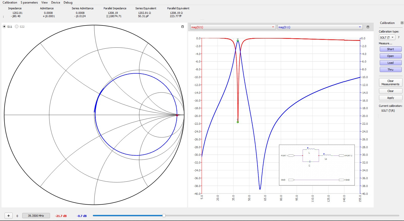Click the Impedance 1202.81 value
This screenshot has width=404, height=221.
(17, 13)
